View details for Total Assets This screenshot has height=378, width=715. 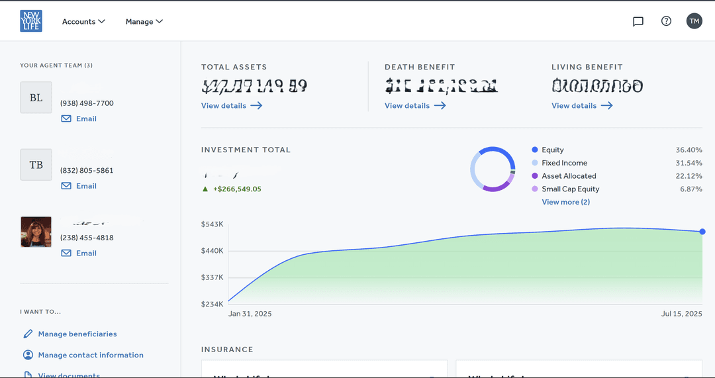[x=231, y=106]
